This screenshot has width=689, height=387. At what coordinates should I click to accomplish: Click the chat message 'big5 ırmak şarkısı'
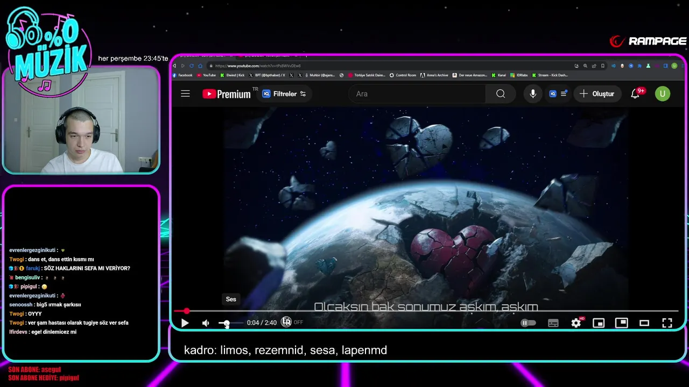coord(45,305)
